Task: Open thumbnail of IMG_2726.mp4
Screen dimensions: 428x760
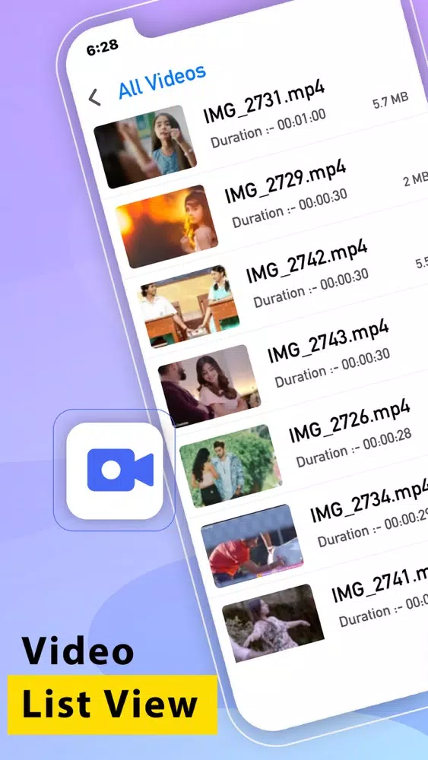Action: click(230, 465)
